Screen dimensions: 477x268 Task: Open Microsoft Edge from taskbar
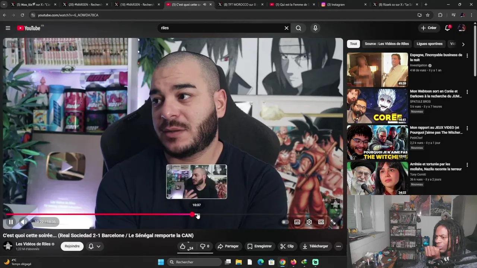coord(261,262)
